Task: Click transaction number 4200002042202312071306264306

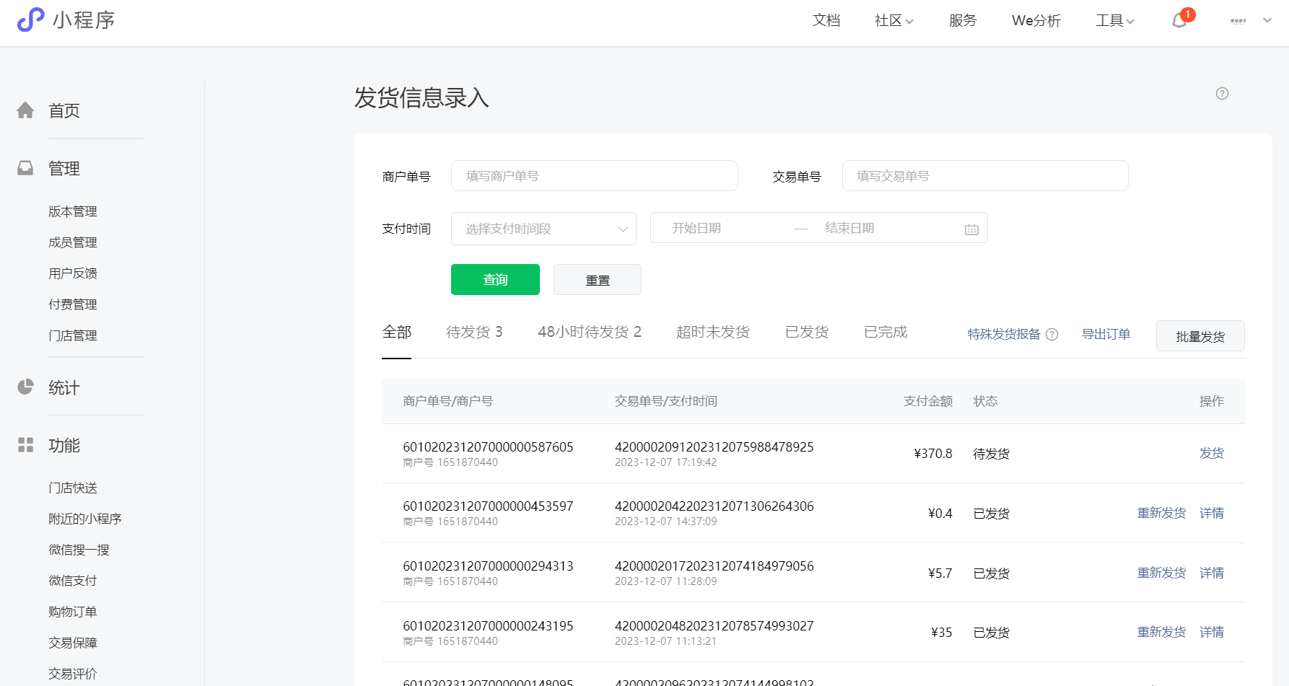Action: point(714,506)
